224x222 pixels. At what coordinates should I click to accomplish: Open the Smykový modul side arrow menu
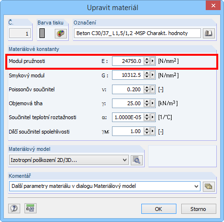152,75
